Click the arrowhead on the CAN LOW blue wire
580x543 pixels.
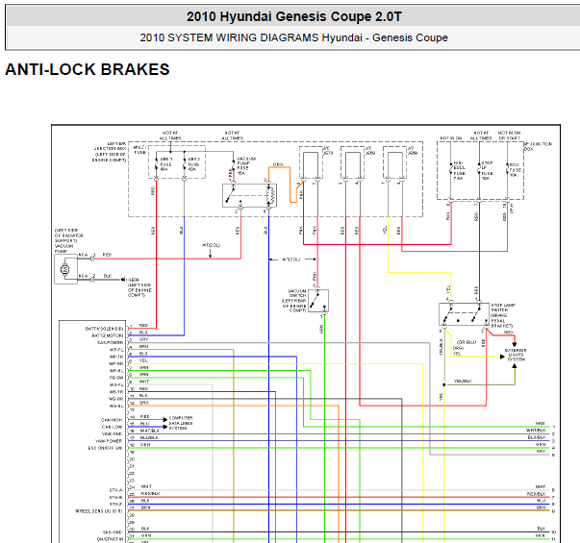tap(165, 427)
